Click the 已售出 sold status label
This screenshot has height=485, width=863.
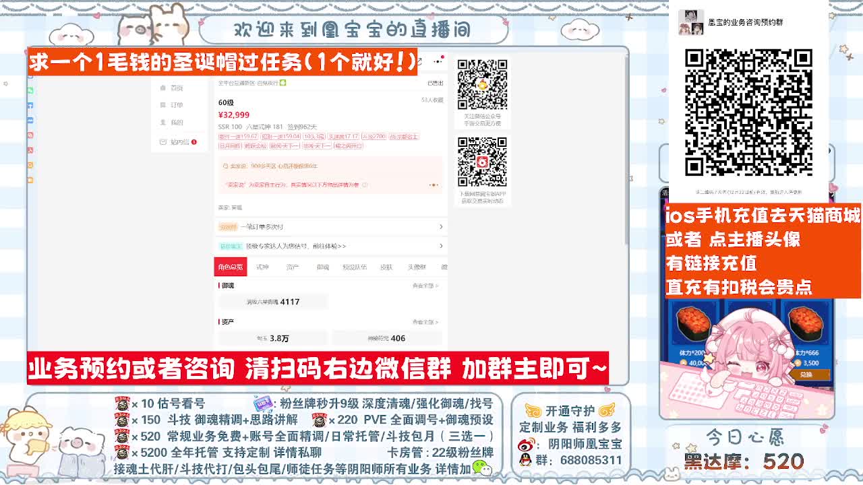436,83
